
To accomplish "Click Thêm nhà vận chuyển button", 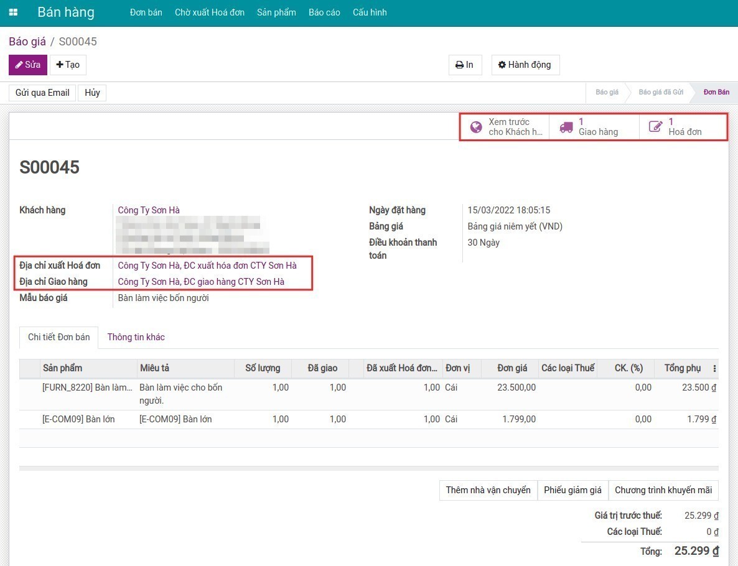I will click(x=488, y=490).
